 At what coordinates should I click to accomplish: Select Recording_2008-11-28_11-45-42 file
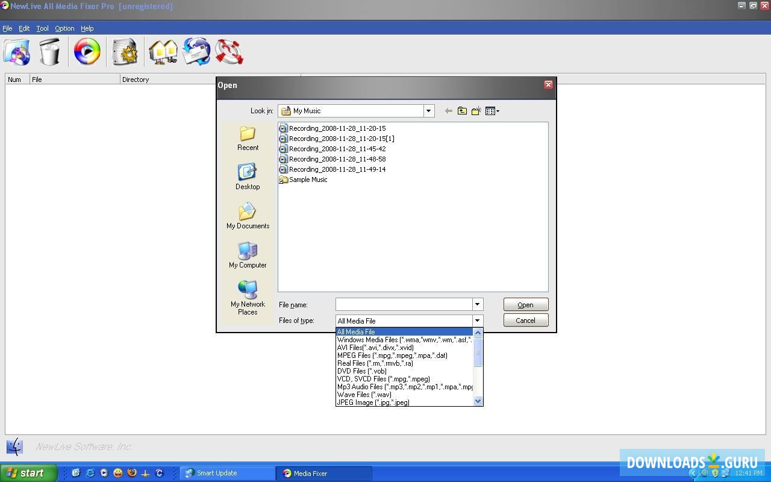[337, 149]
